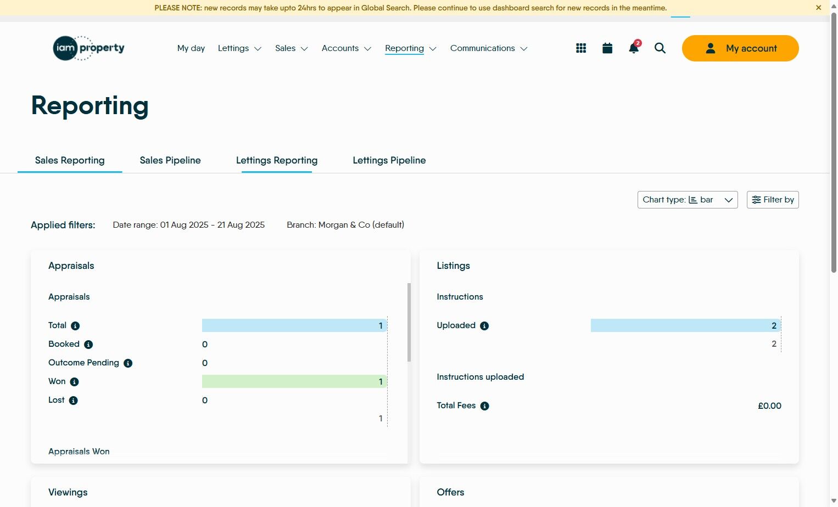838x507 pixels.
Task: Open the calendar icon in header
Action: point(607,48)
